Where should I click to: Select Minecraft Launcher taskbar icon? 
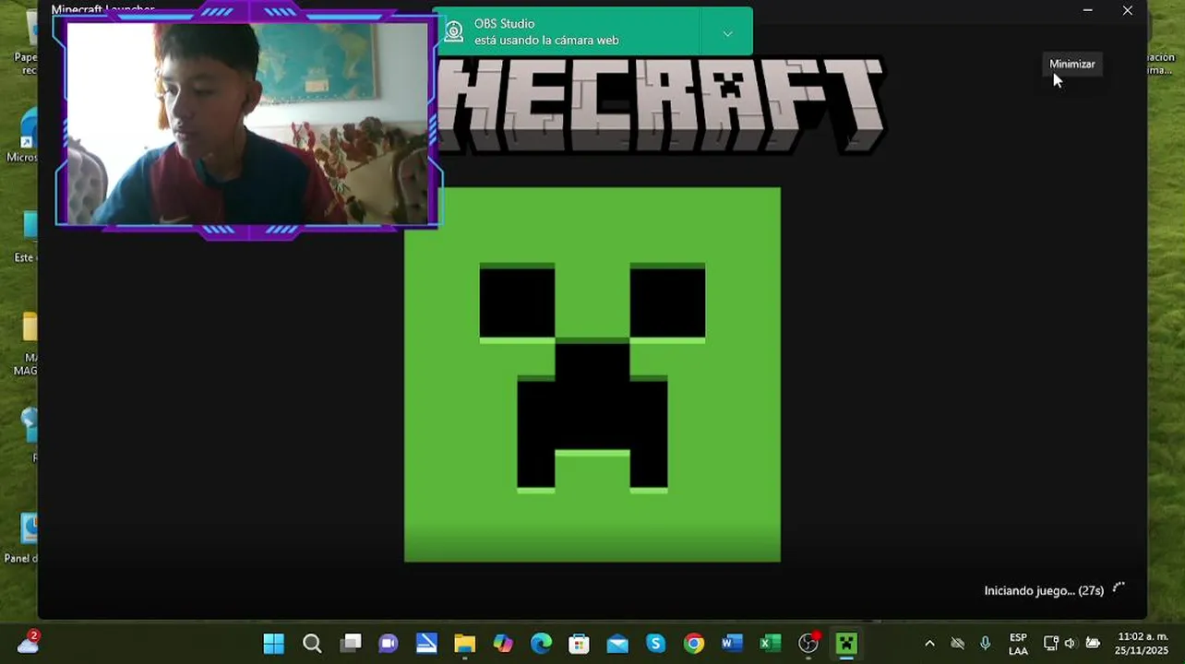tap(846, 643)
